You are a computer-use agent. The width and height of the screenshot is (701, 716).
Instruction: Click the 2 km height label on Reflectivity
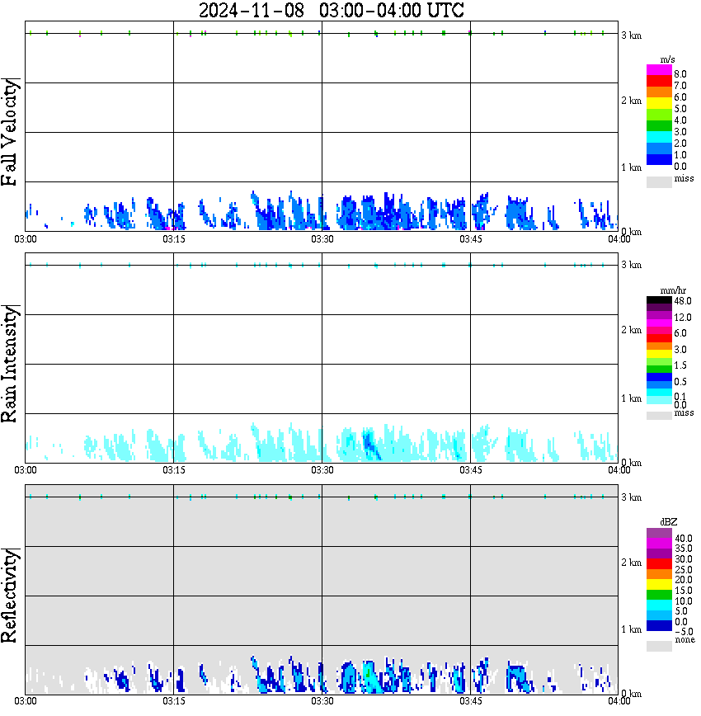632,562
